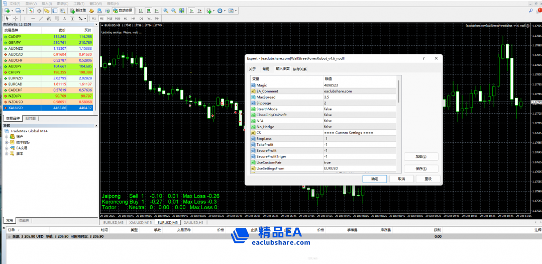Expand the EA交易 tree node
The image size is (542, 264).
pyautogui.click(x=7, y=148)
